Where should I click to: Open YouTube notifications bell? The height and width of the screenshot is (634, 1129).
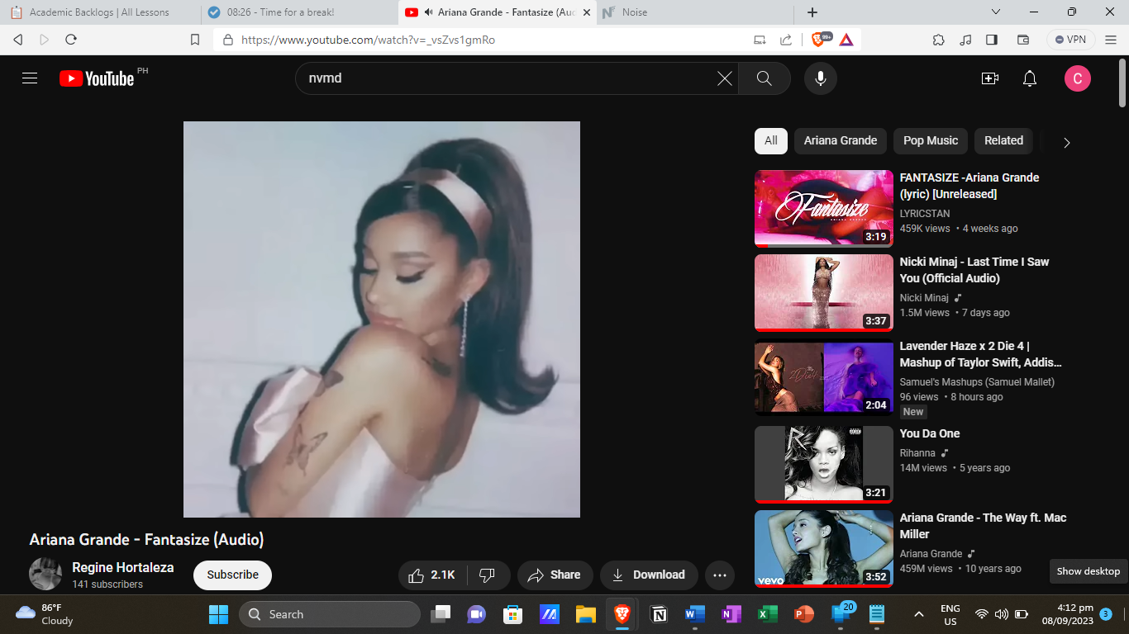click(1030, 78)
